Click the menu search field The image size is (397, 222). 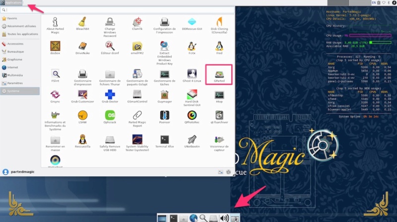[118, 10]
